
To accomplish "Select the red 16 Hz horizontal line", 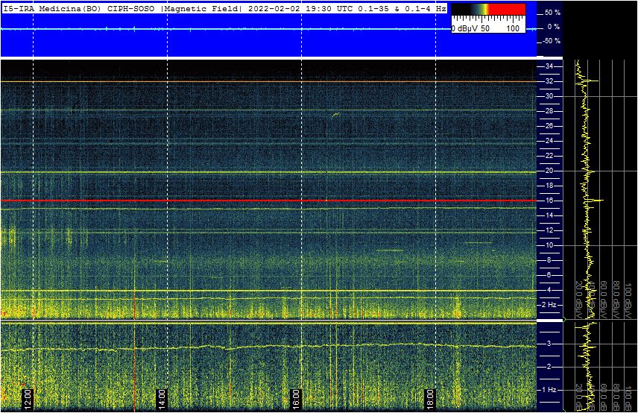I will [268, 201].
